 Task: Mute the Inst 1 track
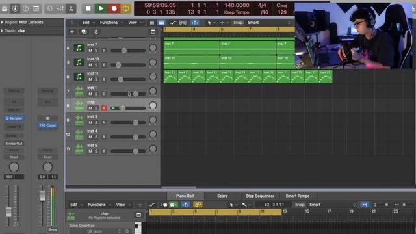pyautogui.click(x=90, y=94)
